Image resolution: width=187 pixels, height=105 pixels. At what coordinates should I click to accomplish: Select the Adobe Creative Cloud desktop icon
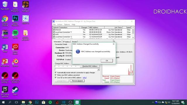pos(15,49)
